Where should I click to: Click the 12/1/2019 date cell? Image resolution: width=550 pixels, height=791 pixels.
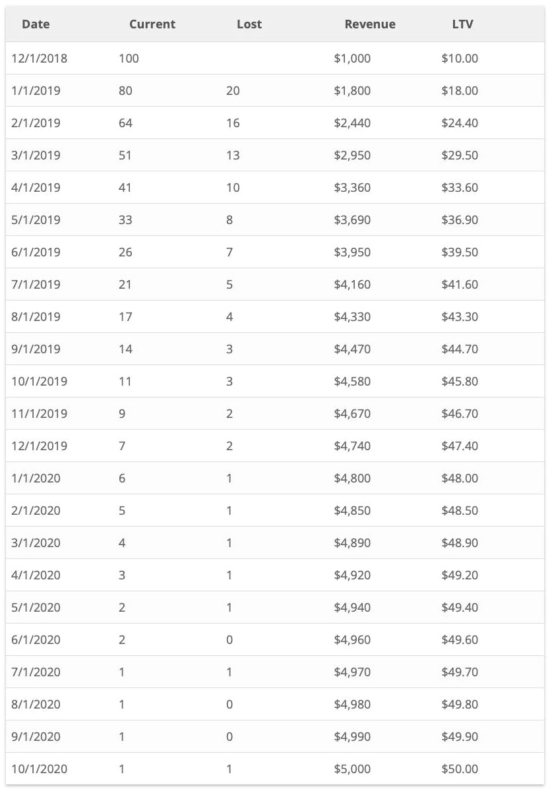coord(40,446)
